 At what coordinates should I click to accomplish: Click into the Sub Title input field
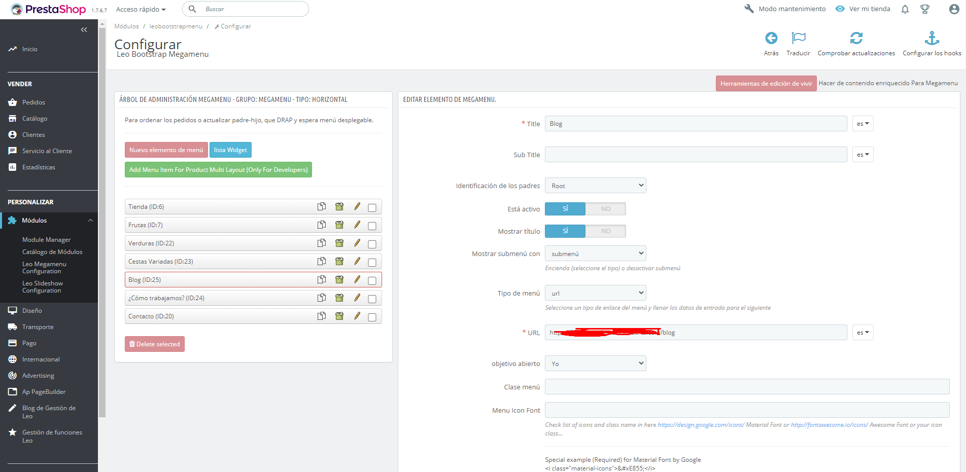coord(696,155)
